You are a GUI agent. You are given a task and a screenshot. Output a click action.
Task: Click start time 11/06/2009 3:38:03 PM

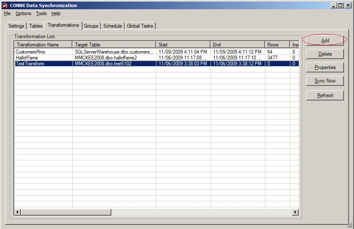pos(182,64)
